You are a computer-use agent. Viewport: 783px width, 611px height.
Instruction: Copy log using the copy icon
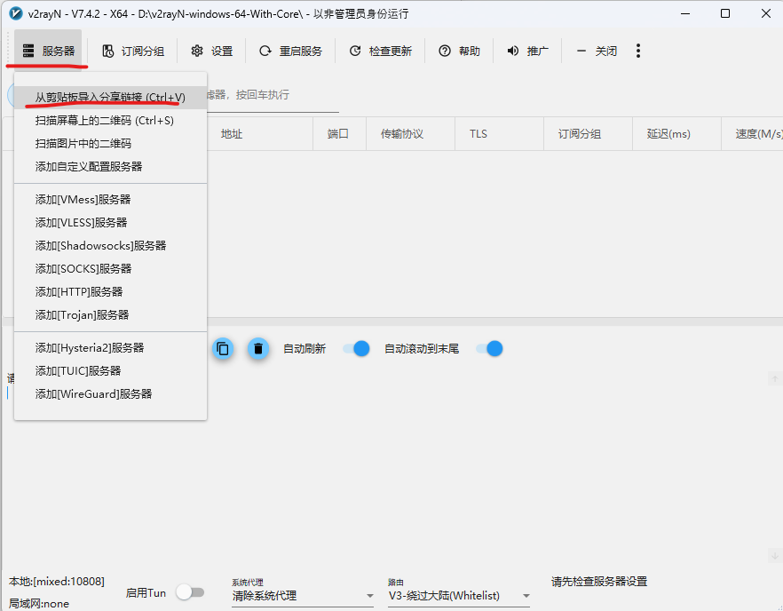pyautogui.click(x=223, y=349)
